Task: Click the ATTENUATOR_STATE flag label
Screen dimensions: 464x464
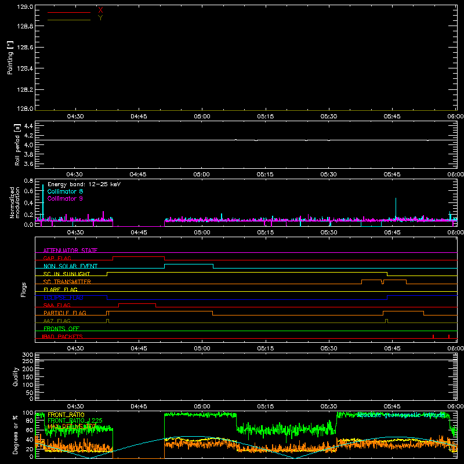Action: click(70, 251)
